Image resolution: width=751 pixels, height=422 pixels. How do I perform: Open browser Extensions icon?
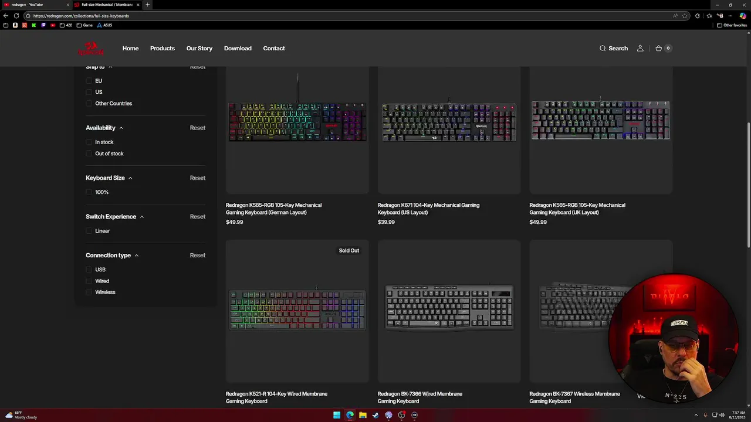[x=697, y=16]
